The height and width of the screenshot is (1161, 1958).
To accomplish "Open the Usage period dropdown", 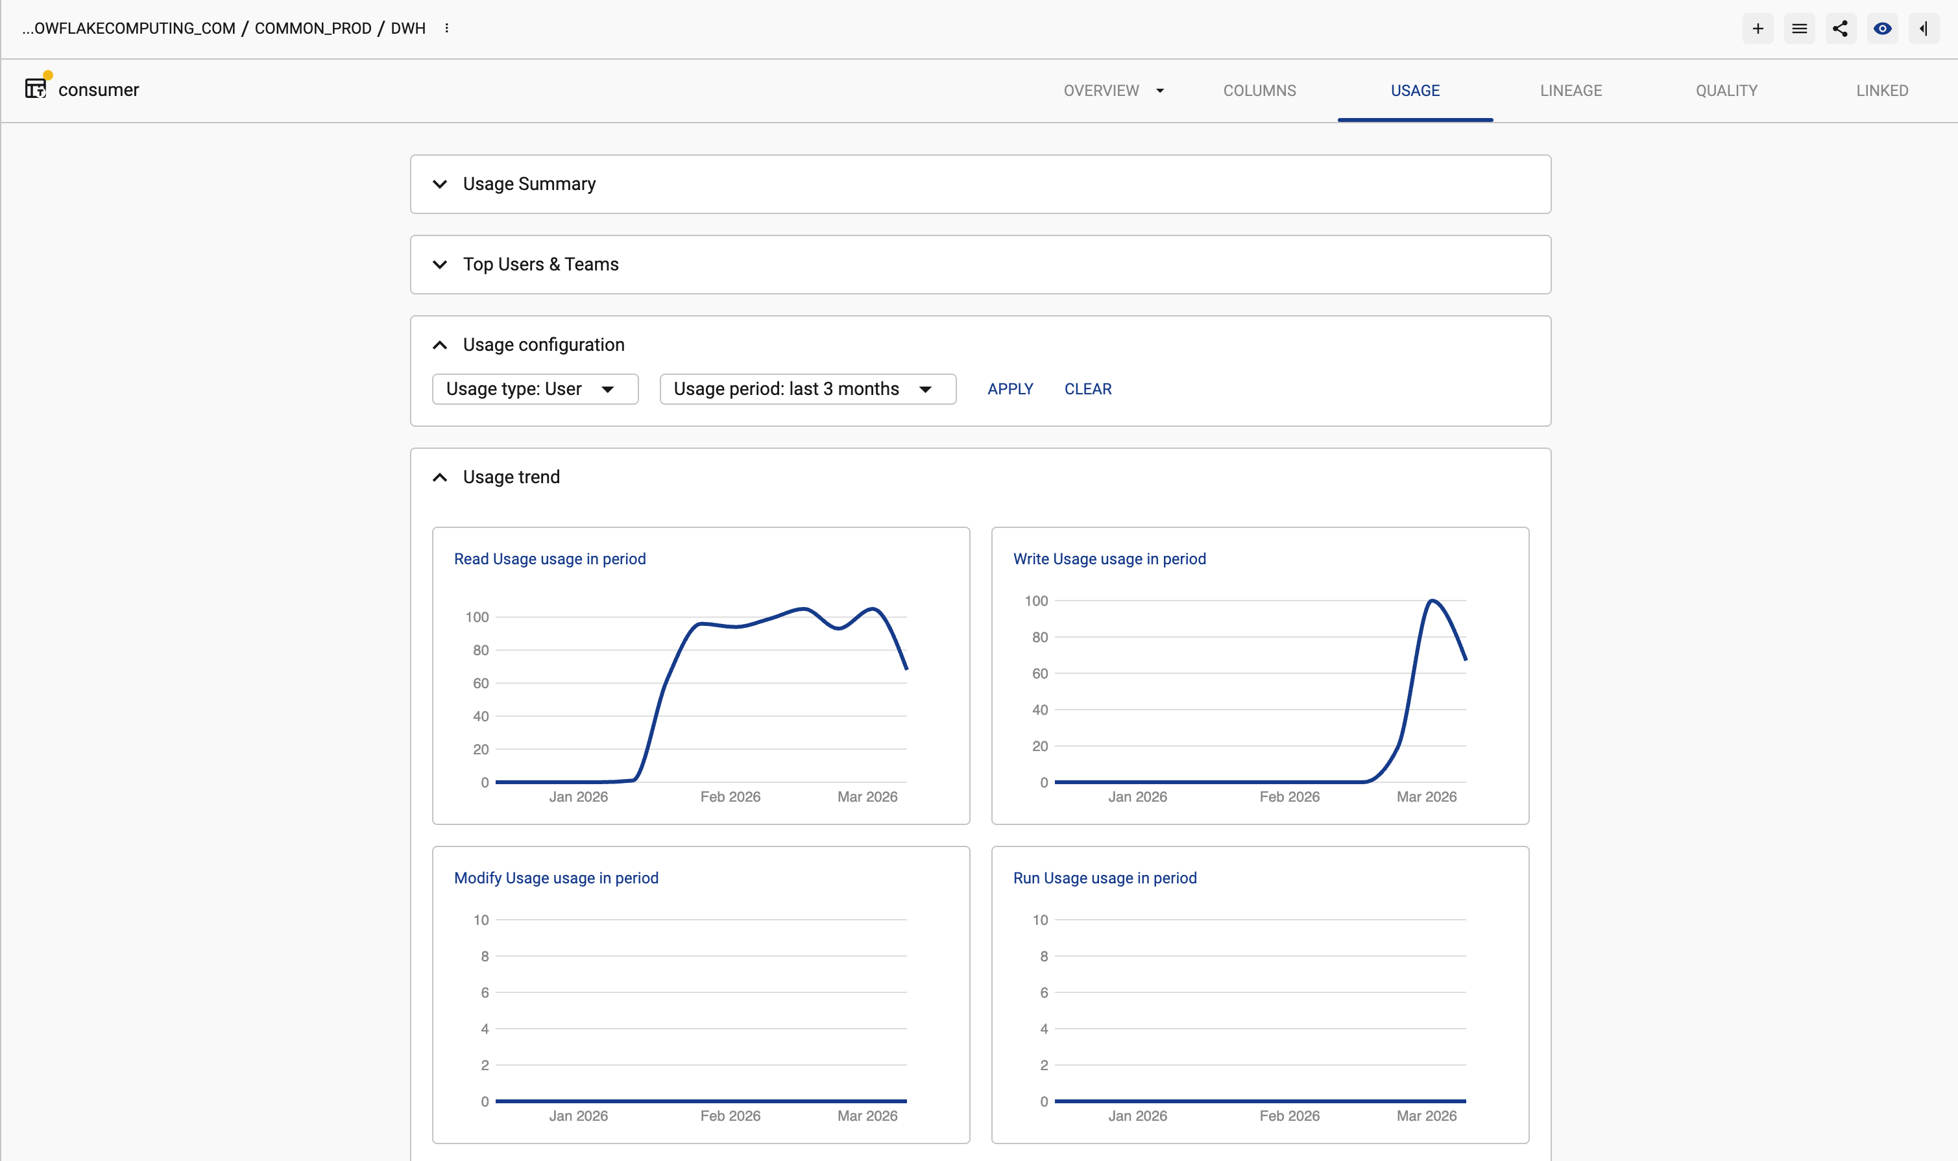I will [808, 389].
